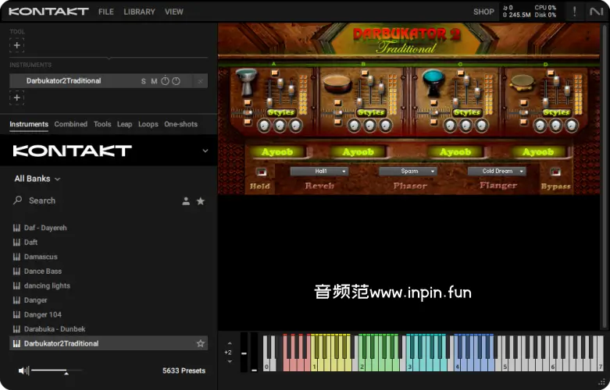Open the Native Instruments logo menu
Screen dimensions: 610x390
click(596, 12)
